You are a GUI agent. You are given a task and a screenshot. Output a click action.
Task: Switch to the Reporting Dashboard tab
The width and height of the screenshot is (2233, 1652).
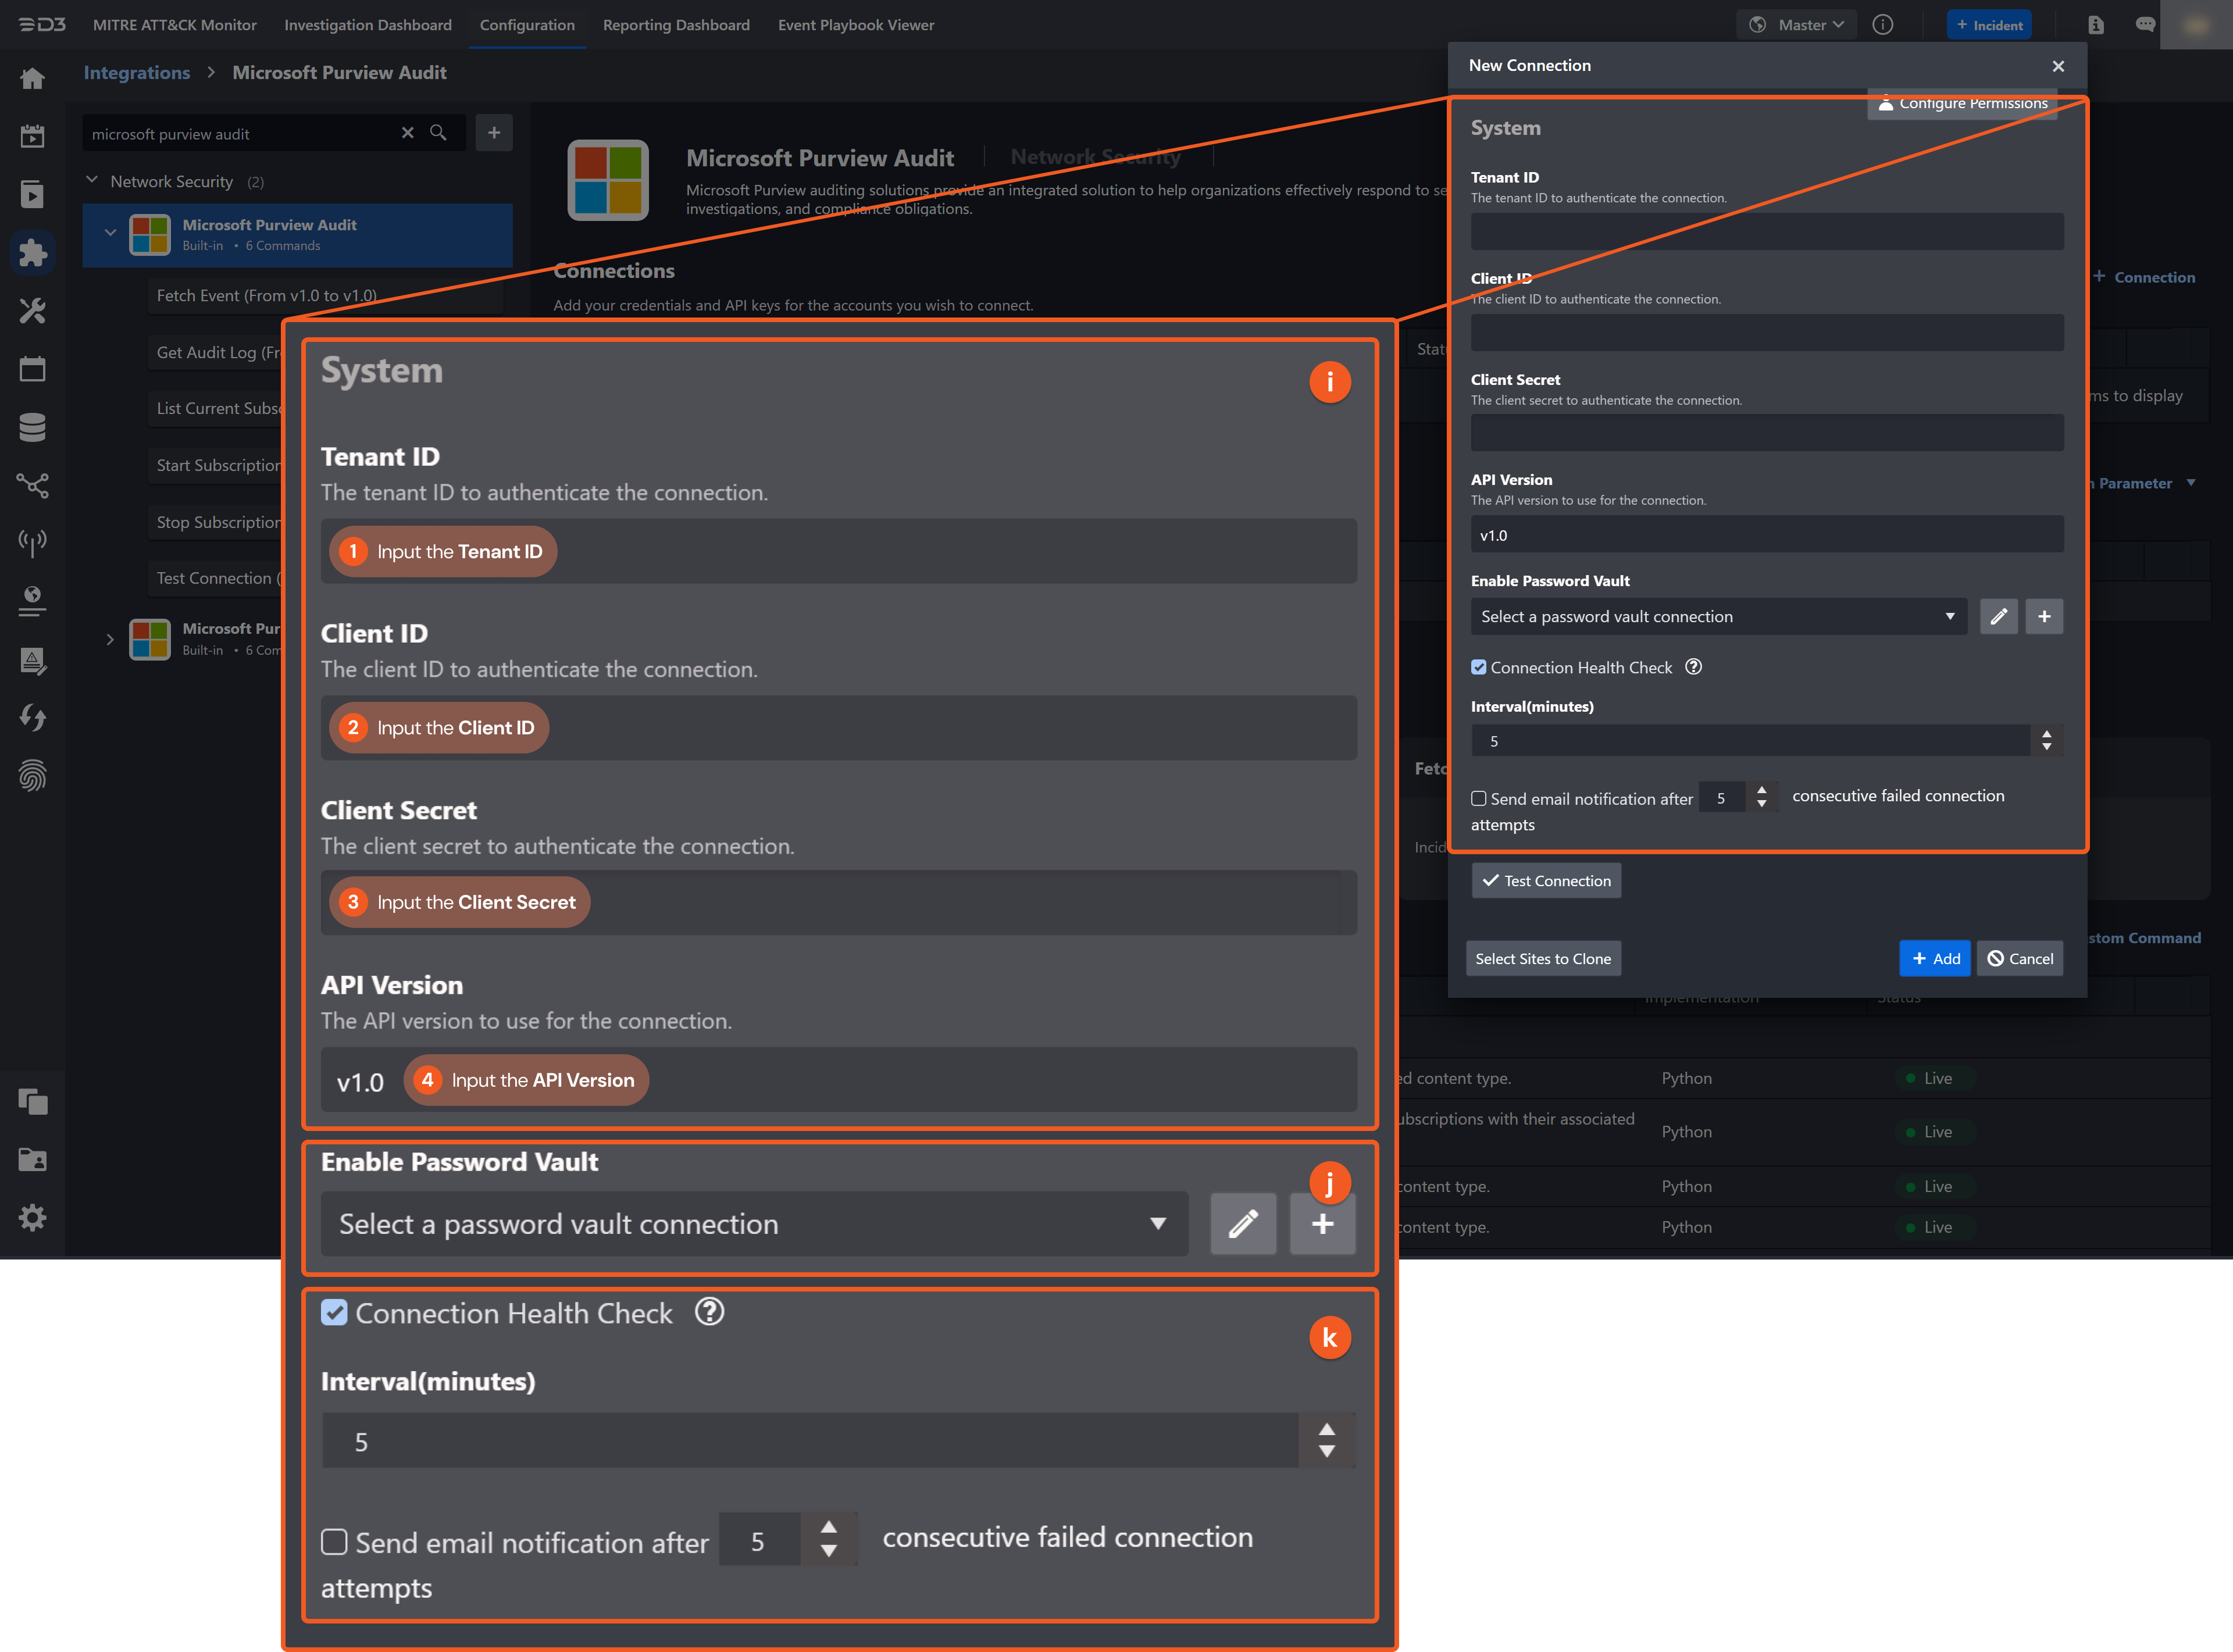[x=676, y=24]
